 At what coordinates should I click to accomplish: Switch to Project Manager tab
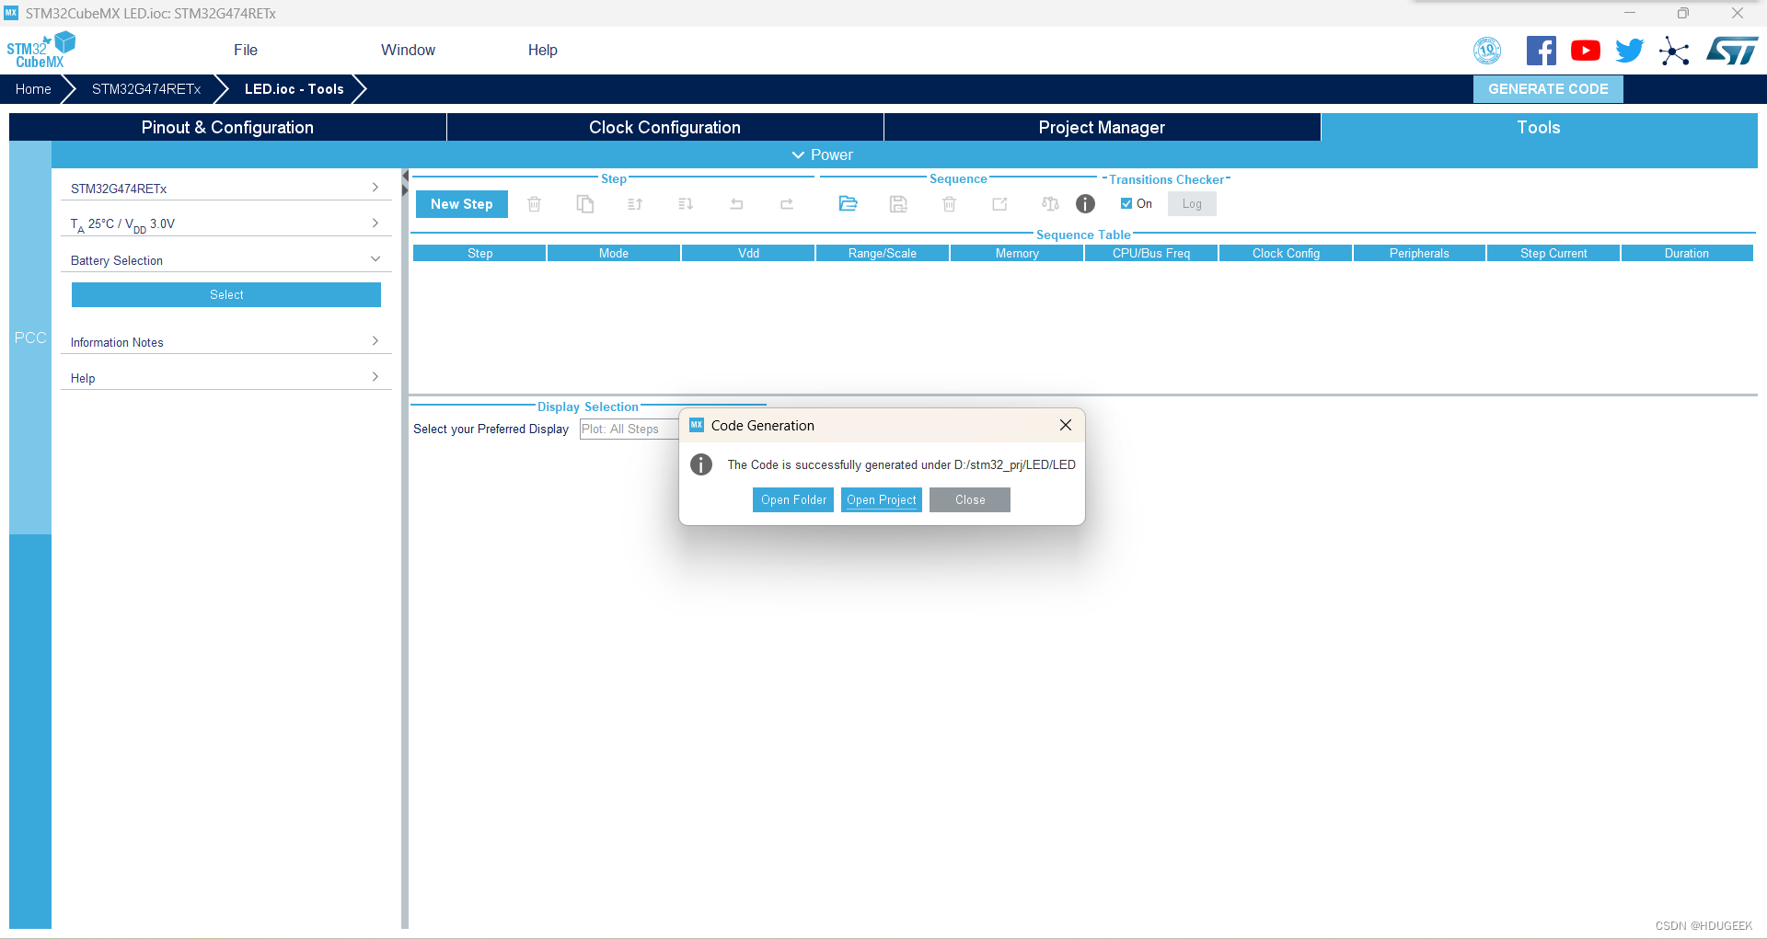click(1102, 127)
